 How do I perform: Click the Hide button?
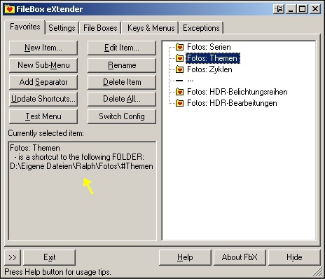pyautogui.click(x=294, y=257)
